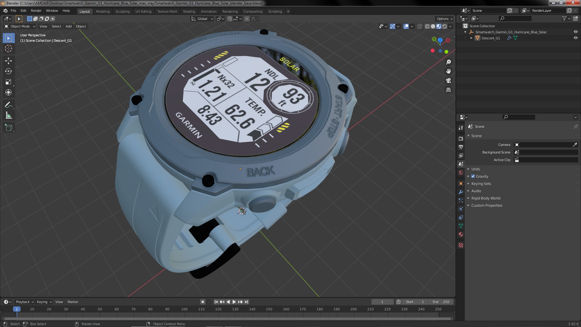The width and height of the screenshot is (581, 327).
Task: Expand the Descent_G1 tree item
Action: point(471,38)
